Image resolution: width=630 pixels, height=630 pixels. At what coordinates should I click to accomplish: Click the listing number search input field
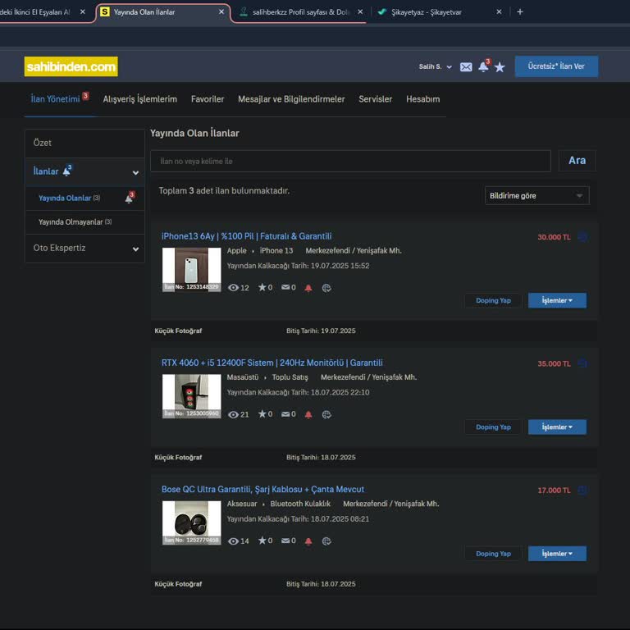pyautogui.click(x=350, y=162)
